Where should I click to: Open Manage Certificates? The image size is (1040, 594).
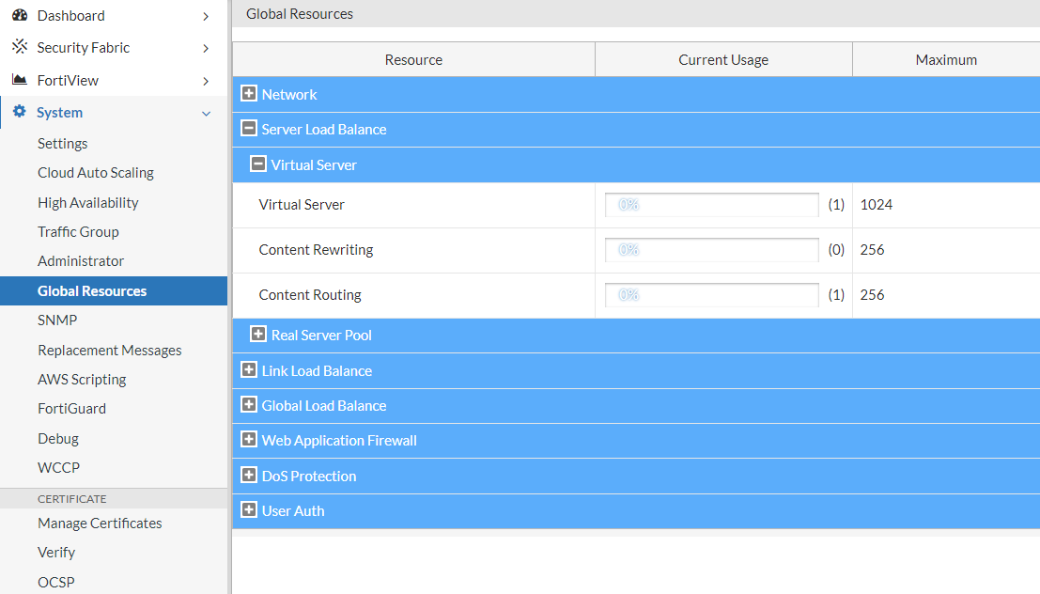(x=99, y=523)
